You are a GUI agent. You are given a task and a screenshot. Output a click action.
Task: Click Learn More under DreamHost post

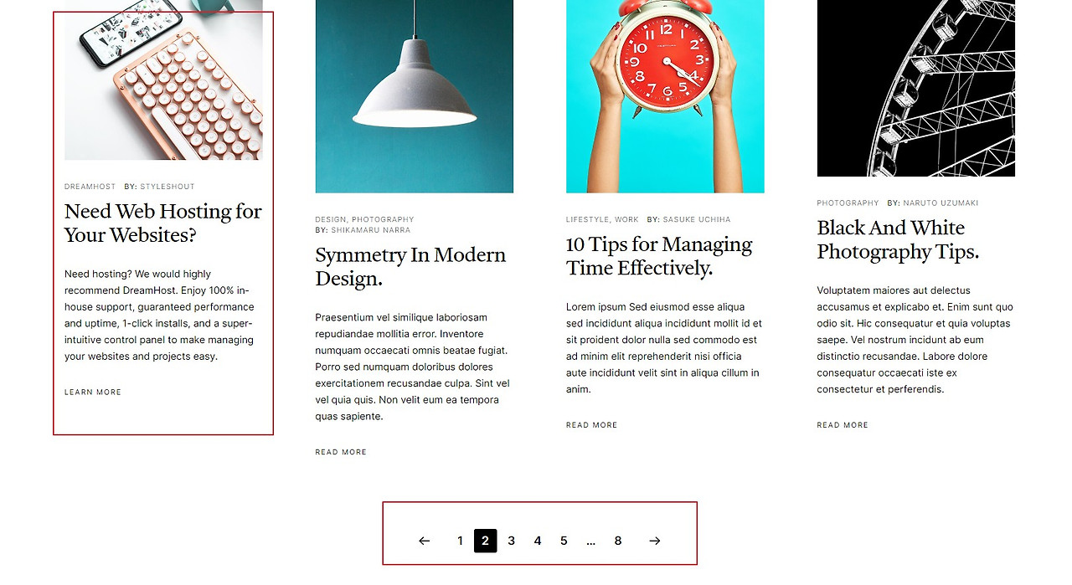(93, 393)
